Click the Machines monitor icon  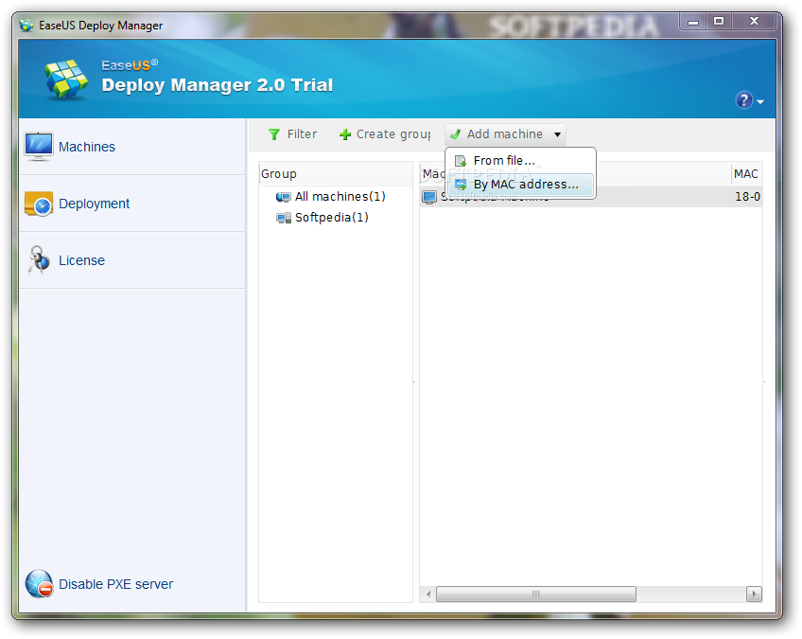coord(39,147)
